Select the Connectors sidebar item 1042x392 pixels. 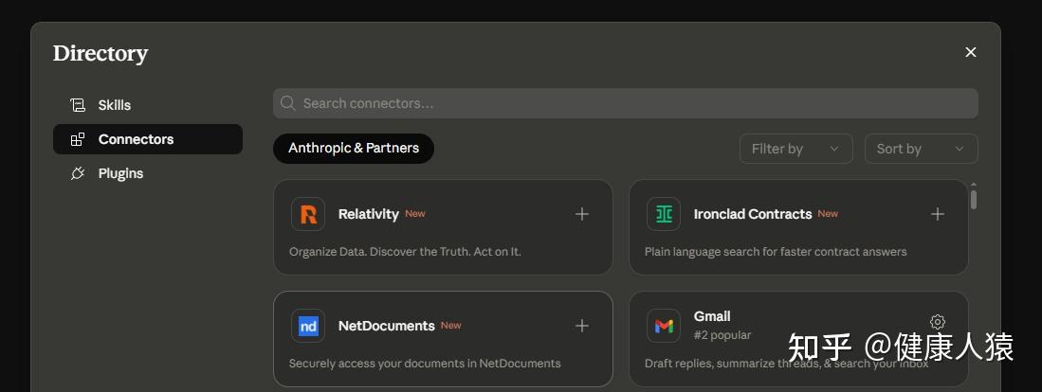pyautogui.click(x=148, y=139)
